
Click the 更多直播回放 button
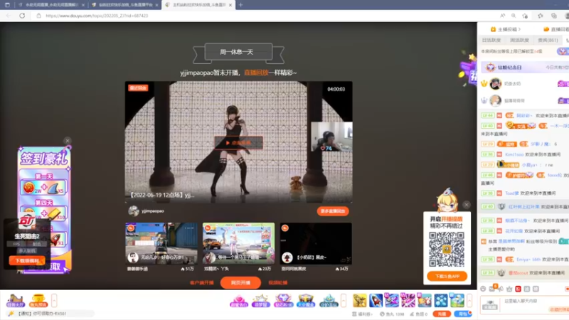coord(333,211)
